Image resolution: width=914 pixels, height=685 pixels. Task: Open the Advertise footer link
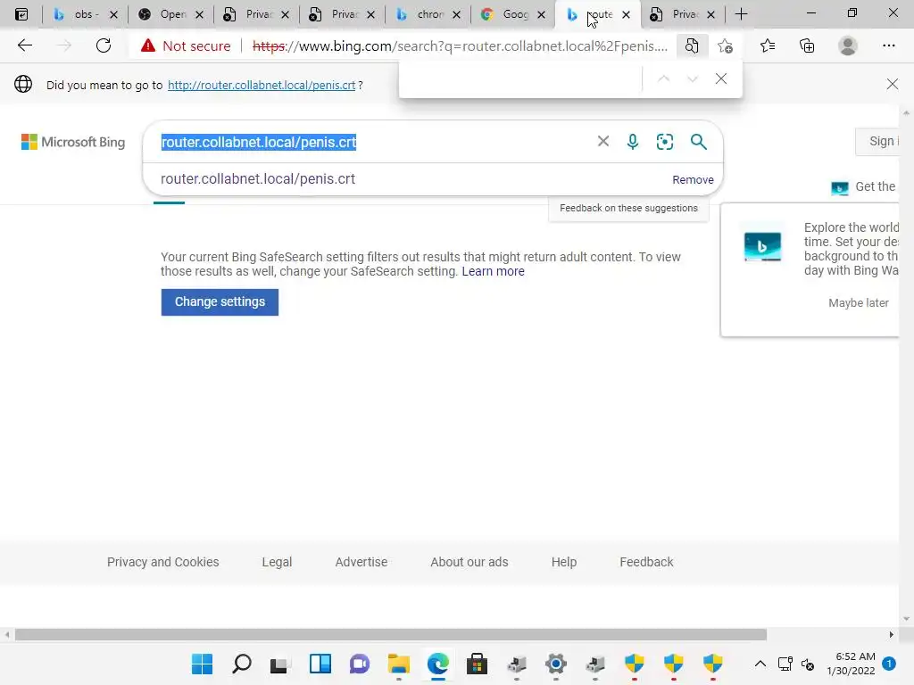[361, 562]
